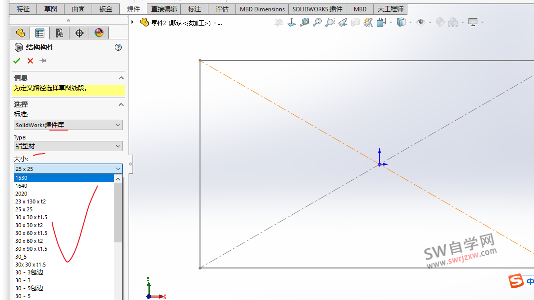Confirm the structural member with green checkmark

pos(17,61)
